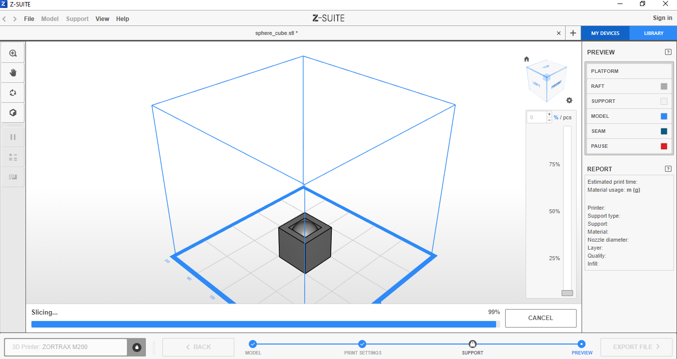
Task: Click the BACK button
Action: click(198, 347)
